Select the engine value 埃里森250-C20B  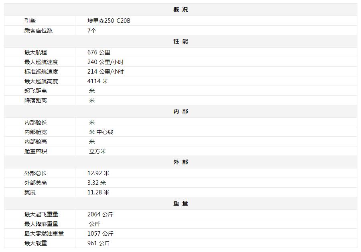click(109, 21)
